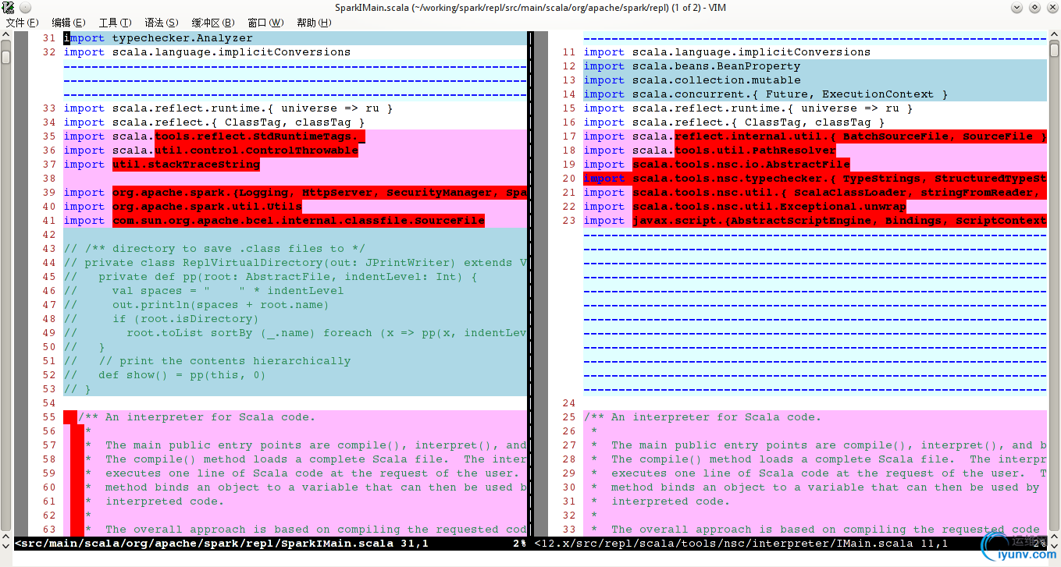Viewport: 1061px width, 567px height.
Task: Click the IMain.scala status line
Action: pyautogui.click(x=790, y=544)
